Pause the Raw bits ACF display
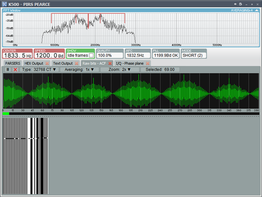262x197 pixels. 8,70
